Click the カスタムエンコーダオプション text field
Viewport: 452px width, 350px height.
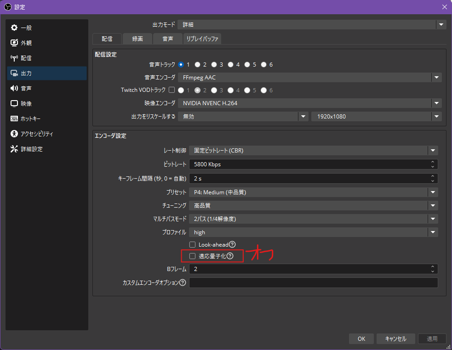coord(313,282)
